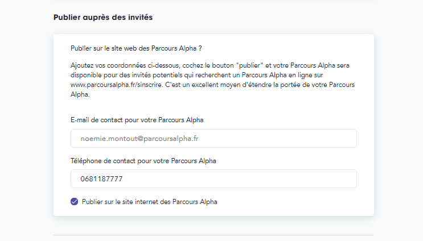Click the horizontal divider below the card
This screenshot has height=241, width=423.
[x=213, y=235]
